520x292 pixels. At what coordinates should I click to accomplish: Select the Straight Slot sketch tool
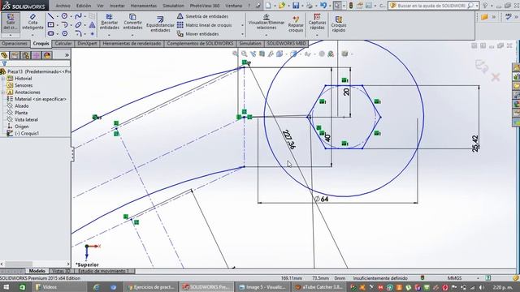pos(50,33)
